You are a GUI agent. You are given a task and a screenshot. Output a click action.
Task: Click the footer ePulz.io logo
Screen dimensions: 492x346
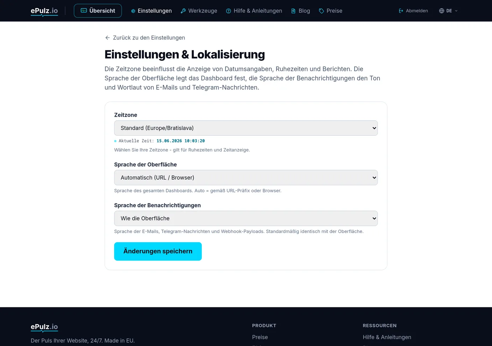click(44, 327)
